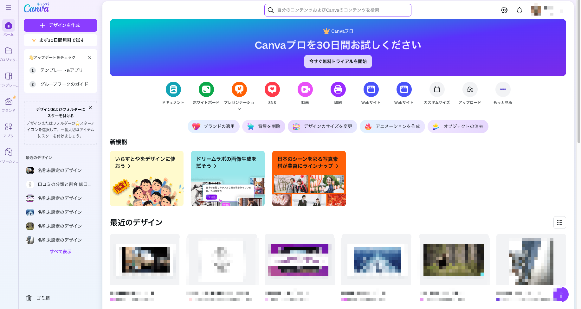Open Templates icon in sidebar
The image size is (581, 309).
point(9,76)
